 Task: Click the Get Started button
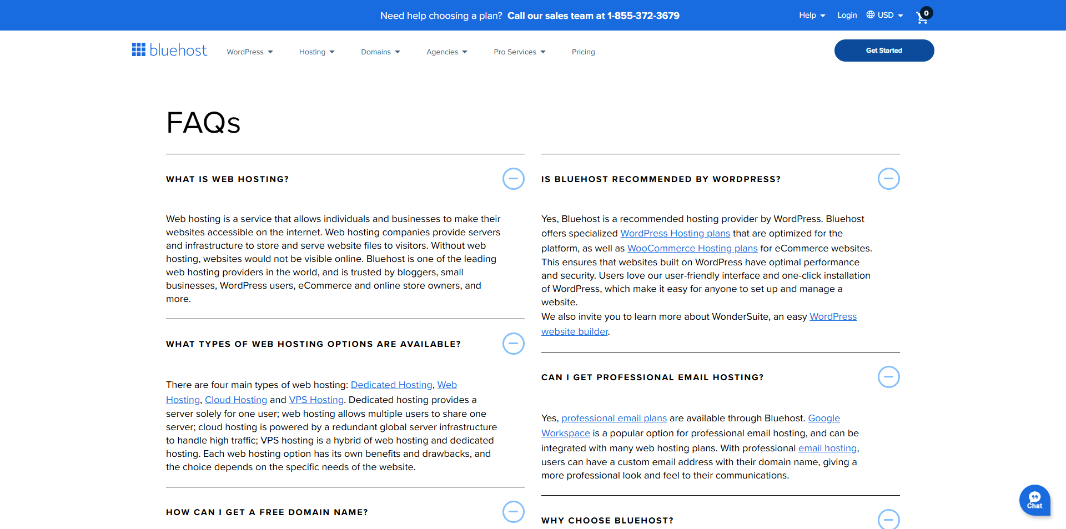(884, 51)
